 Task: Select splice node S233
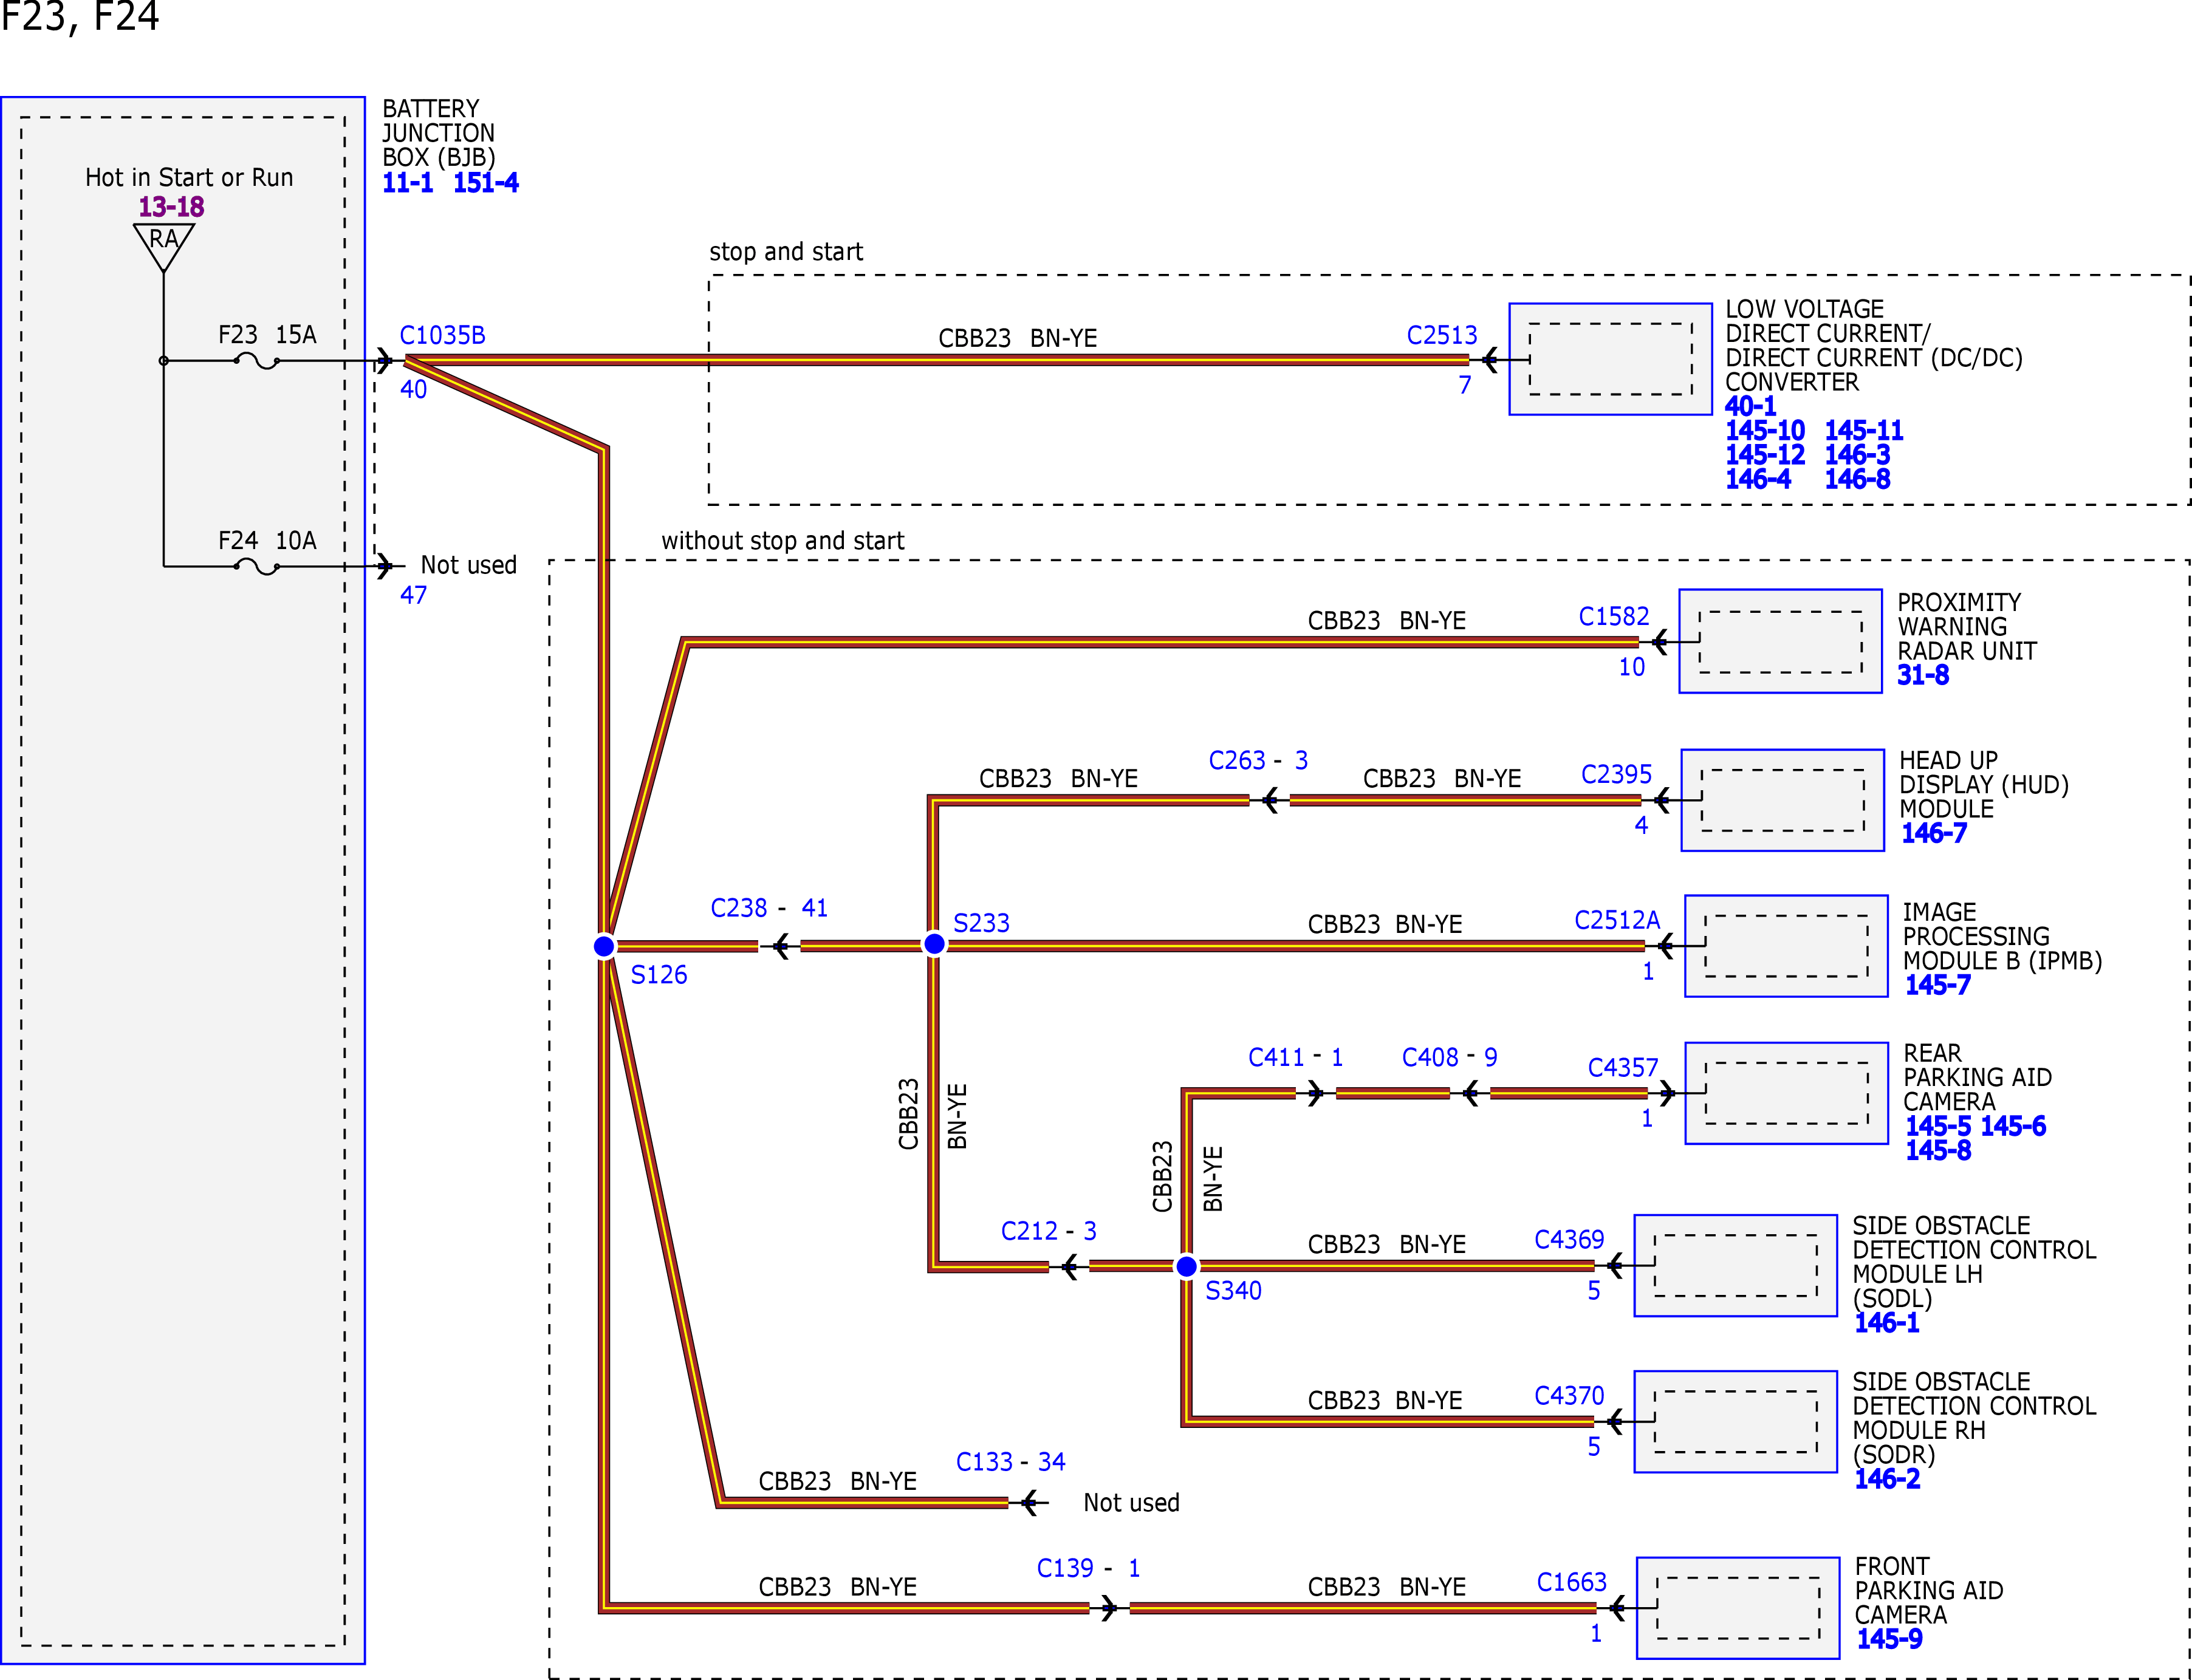pos(934,944)
